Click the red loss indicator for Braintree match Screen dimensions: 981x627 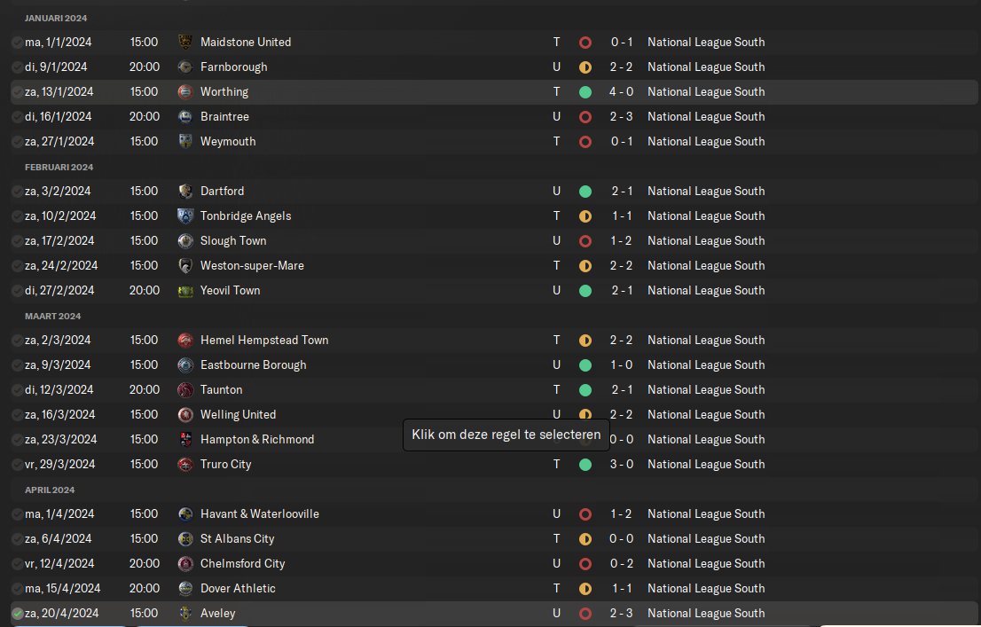point(585,117)
